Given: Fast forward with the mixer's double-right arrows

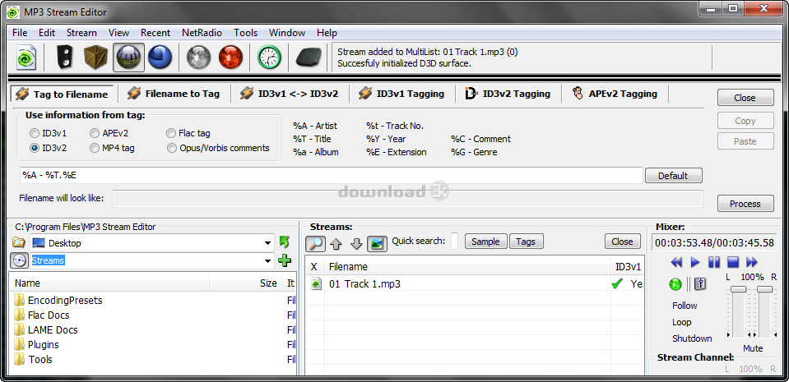Looking at the screenshot, I should tap(752, 262).
